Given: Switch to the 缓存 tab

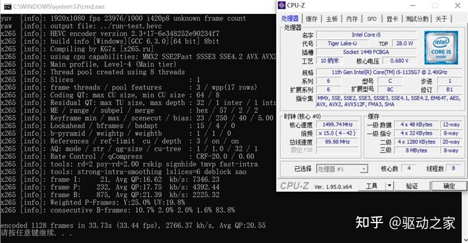Looking at the screenshot, I should point(312,19).
